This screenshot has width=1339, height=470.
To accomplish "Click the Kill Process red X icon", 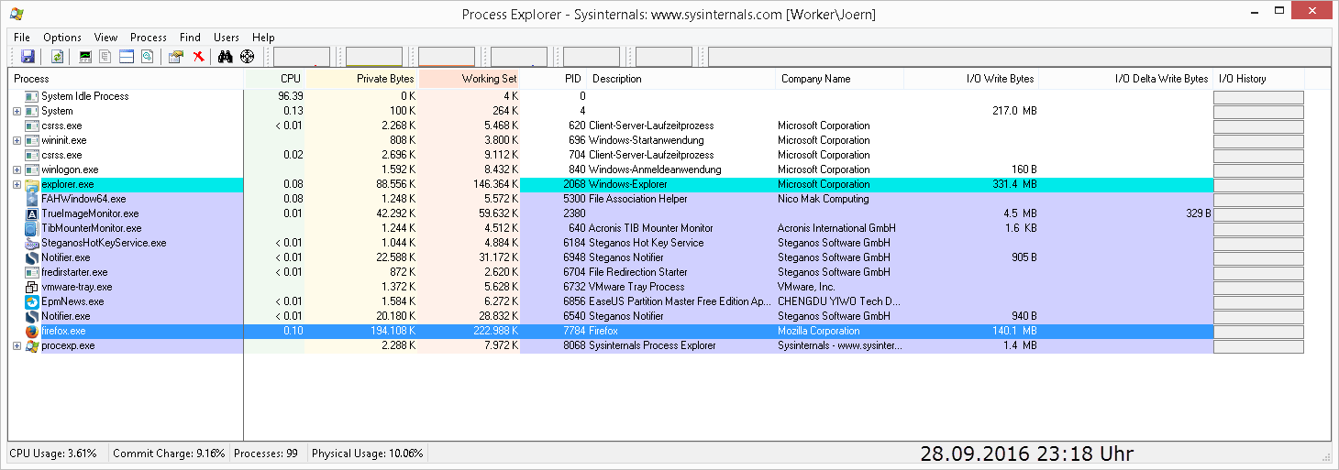I will click(198, 57).
